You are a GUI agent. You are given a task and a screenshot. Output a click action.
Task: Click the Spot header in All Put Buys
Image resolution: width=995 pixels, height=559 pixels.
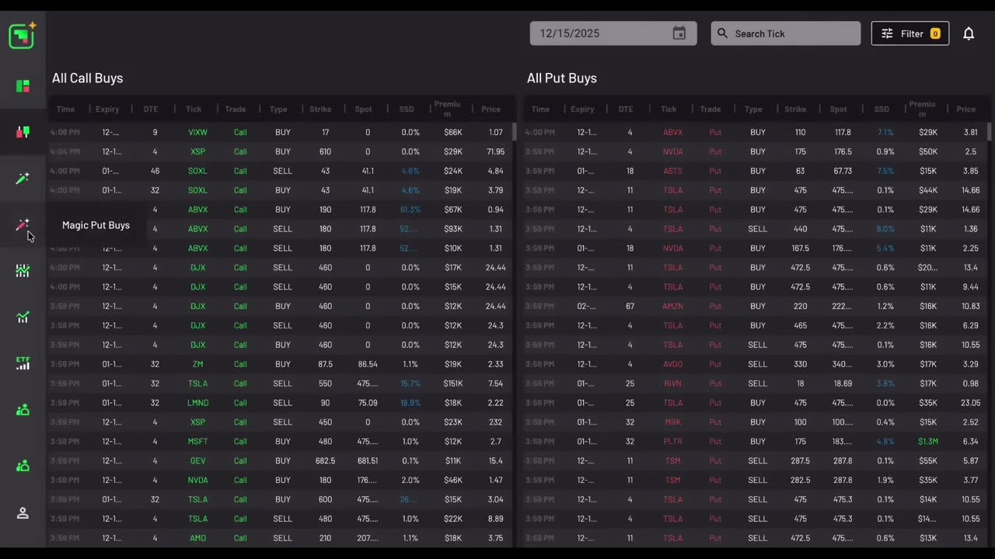[x=838, y=109]
